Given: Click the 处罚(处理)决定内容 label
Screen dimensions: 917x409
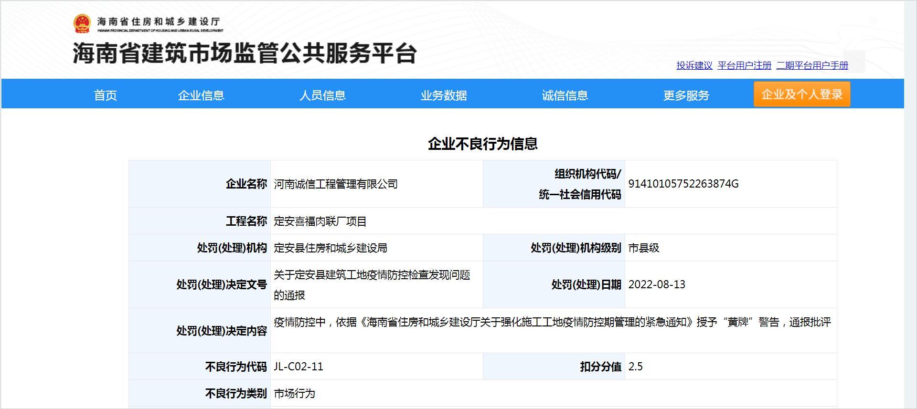Looking at the screenshot, I should click(x=222, y=331).
